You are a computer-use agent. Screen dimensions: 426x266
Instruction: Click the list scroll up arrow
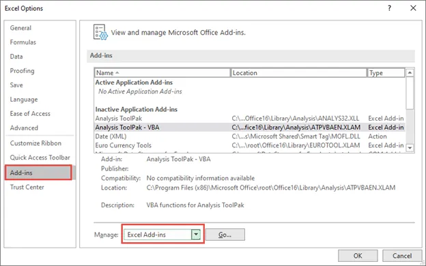(x=410, y=73)
